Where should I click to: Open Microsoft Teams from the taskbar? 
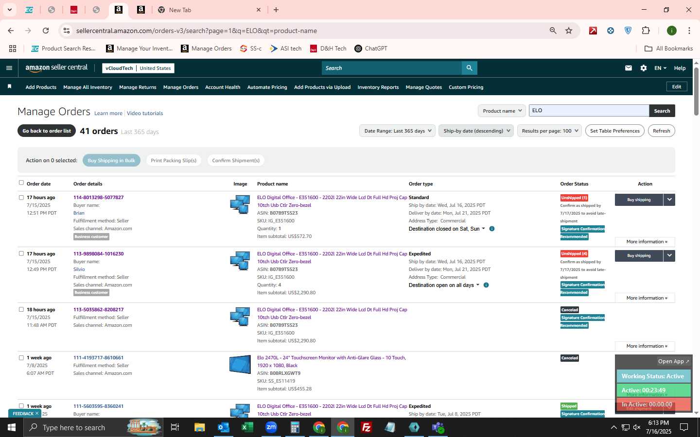click(438, 427)
